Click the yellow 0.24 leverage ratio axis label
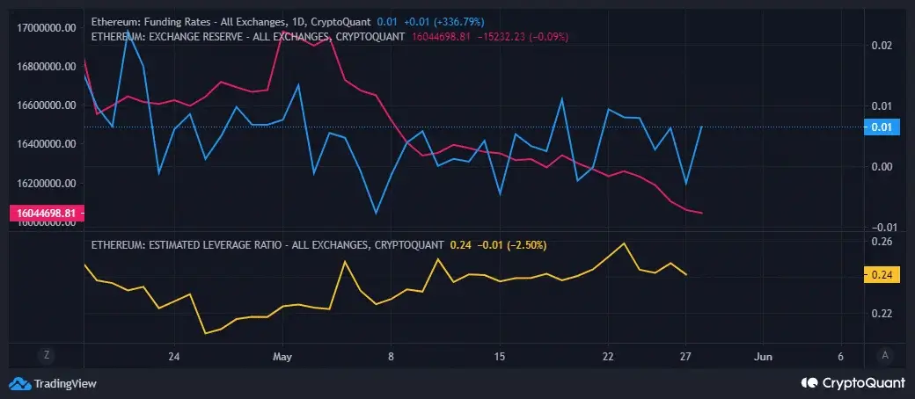The width and height of the screenshot is (915, 399). [882, 275]
